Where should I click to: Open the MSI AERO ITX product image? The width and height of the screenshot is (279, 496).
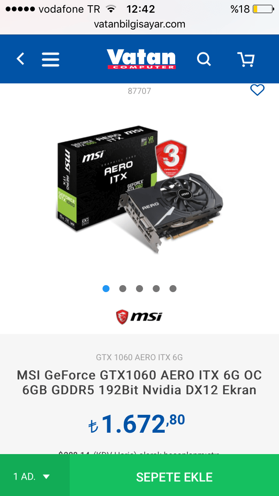(140, 190)
